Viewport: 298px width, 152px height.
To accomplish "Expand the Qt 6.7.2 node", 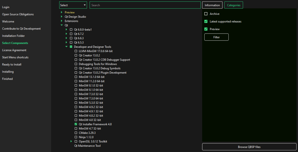I will coord(66,34).
